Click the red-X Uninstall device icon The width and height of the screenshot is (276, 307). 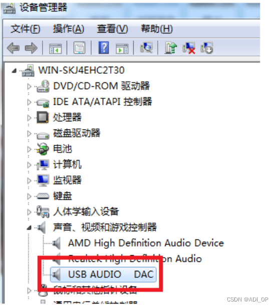(x=189, y=48)
